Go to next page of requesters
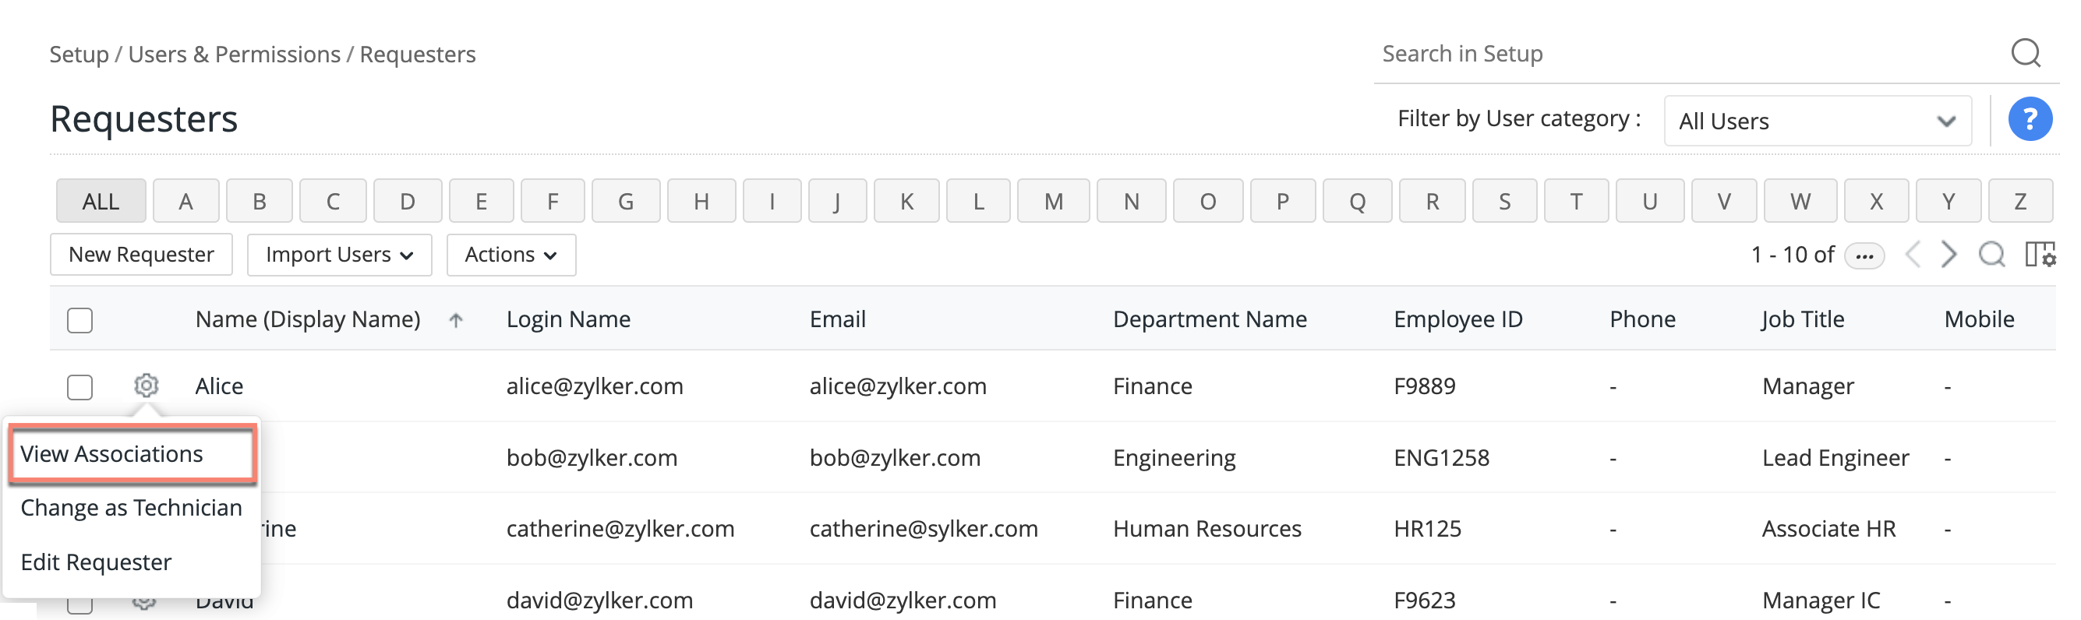This screenshot has width=2081, height=620. [1949, 254]
